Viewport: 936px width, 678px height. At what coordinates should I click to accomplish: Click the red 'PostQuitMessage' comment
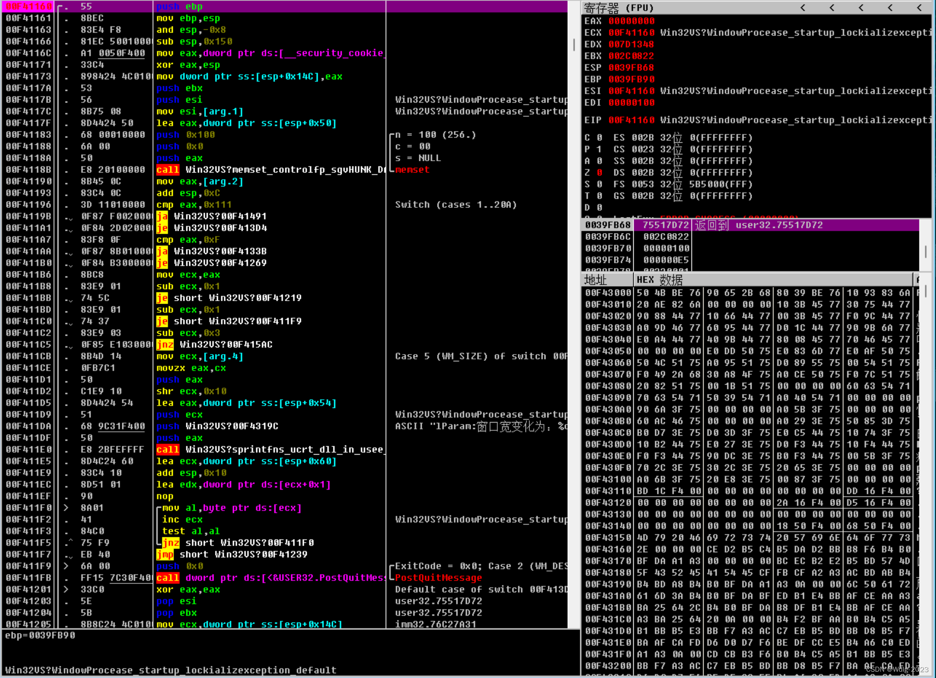pos(439,578)
